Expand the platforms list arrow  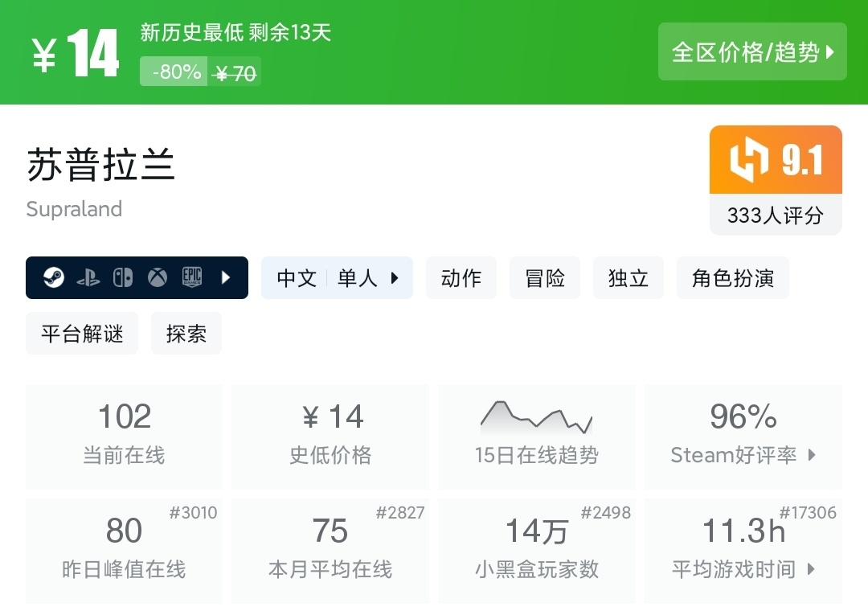click(x=226, y=278)
